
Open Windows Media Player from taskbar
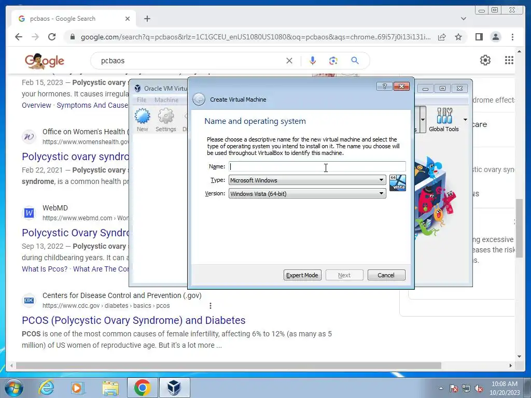pos(77,388)
